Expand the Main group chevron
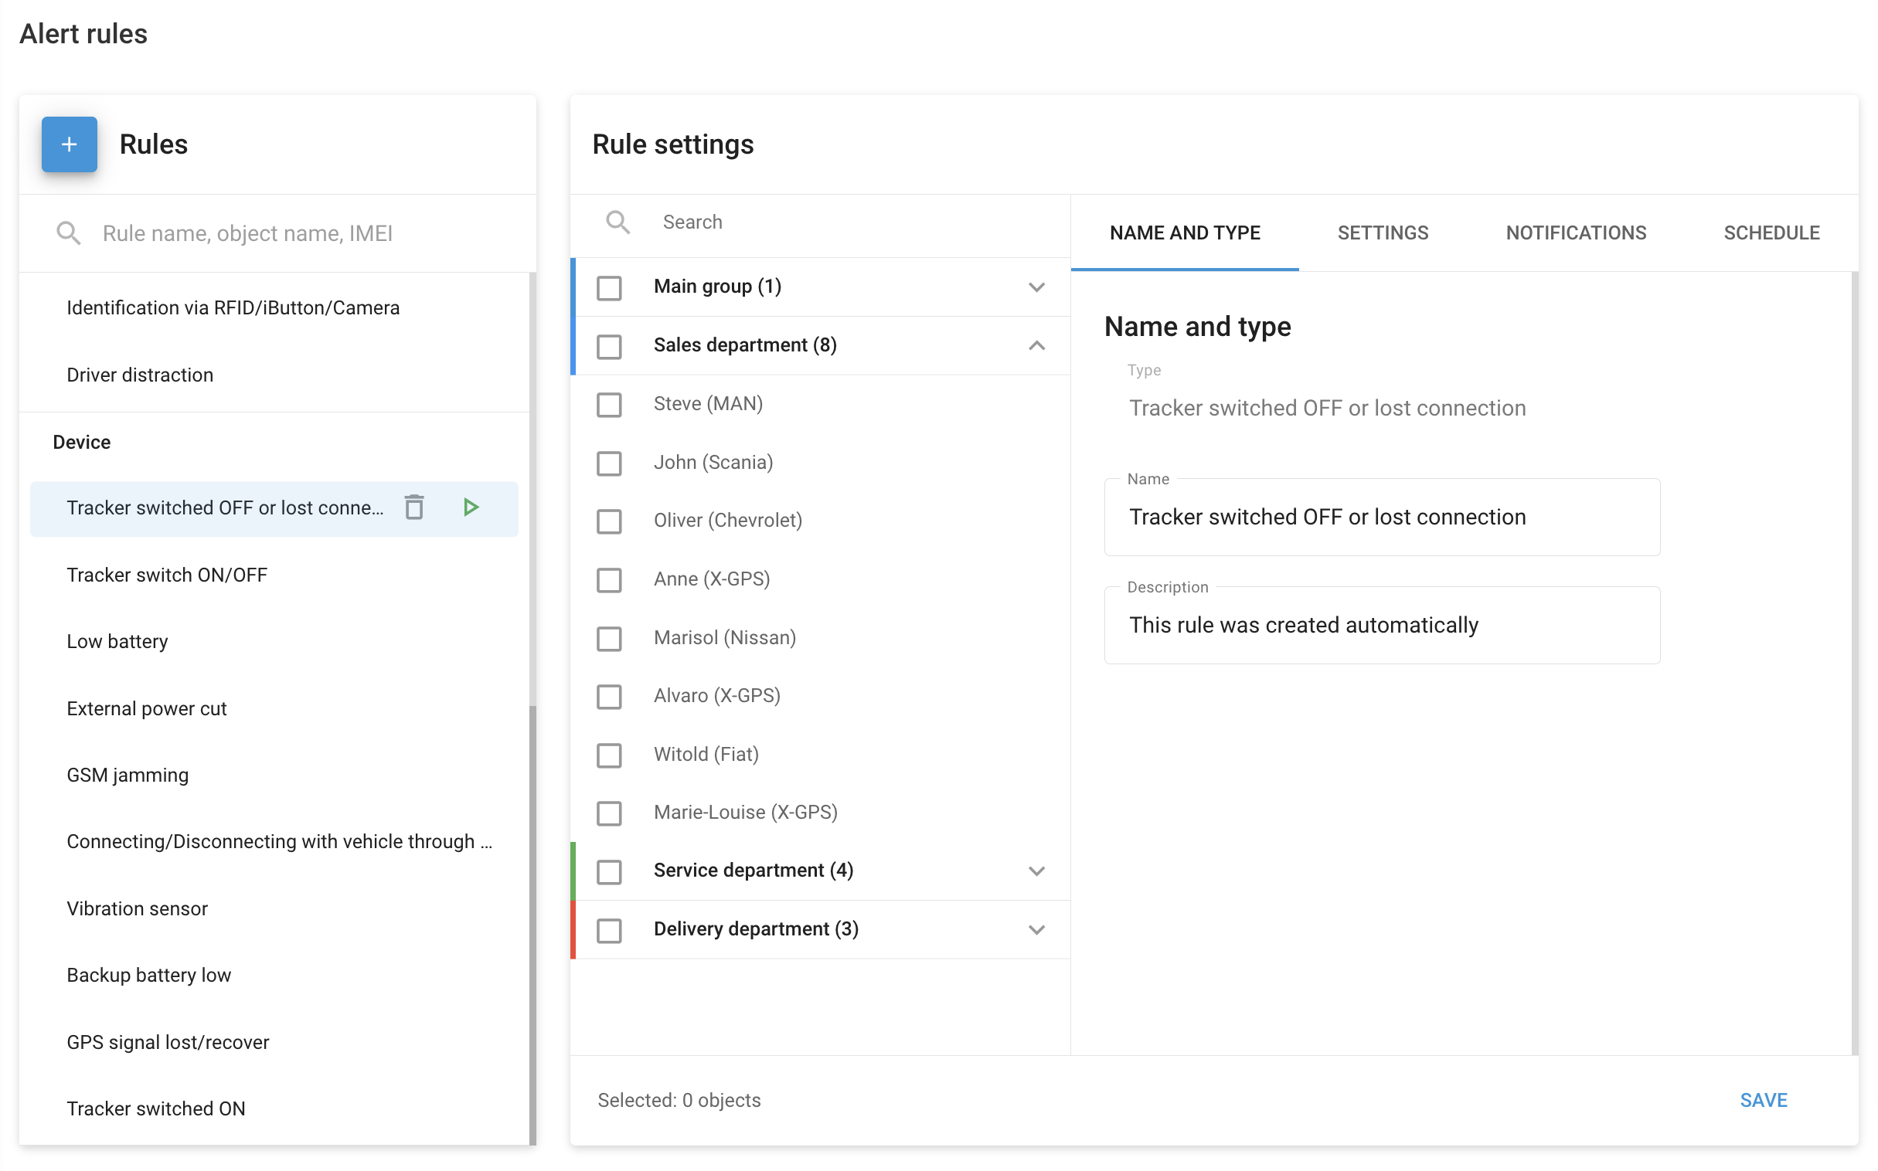The image size is (1878, 1171). [x=1036, y=287]
